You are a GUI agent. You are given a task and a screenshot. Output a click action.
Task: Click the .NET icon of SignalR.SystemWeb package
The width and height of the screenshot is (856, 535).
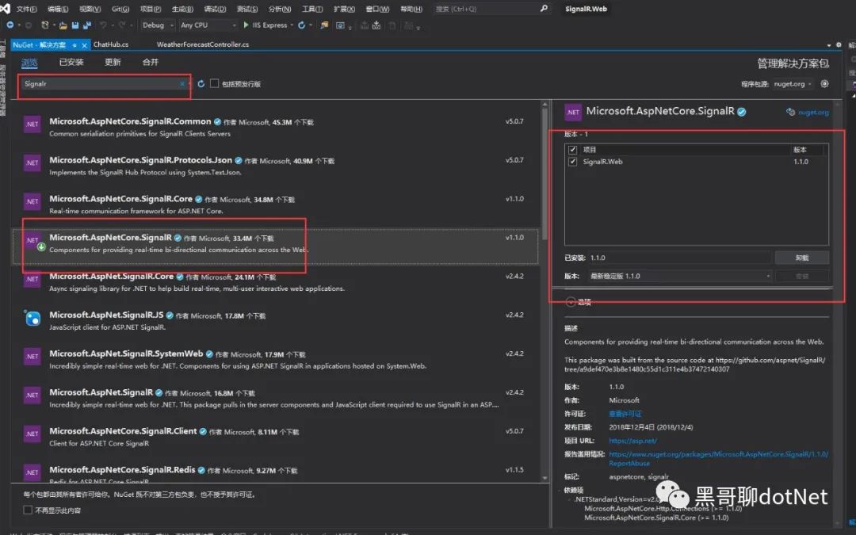tap(32, 357)
